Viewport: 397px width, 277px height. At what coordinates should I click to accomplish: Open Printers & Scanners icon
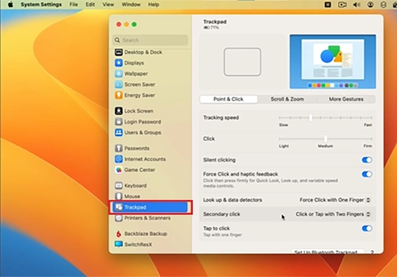coord(118,218)
